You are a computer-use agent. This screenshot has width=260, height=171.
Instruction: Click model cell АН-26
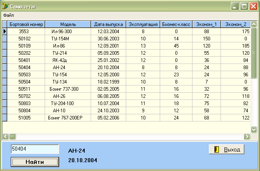click(68, 96)
